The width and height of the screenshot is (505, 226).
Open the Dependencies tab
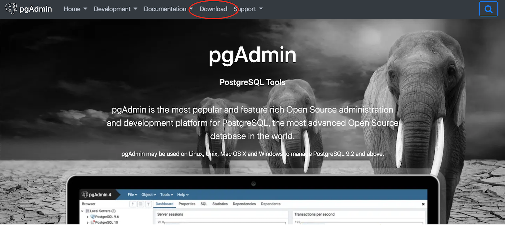[x=244, y=204]
